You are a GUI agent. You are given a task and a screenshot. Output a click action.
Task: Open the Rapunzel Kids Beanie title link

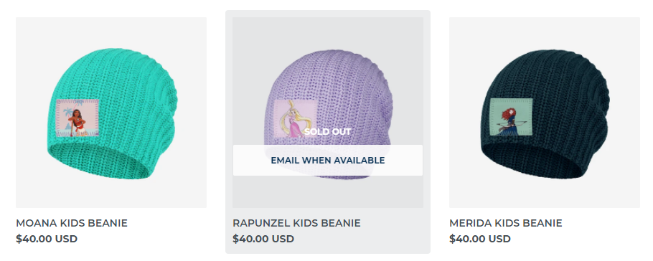[296, 223]
